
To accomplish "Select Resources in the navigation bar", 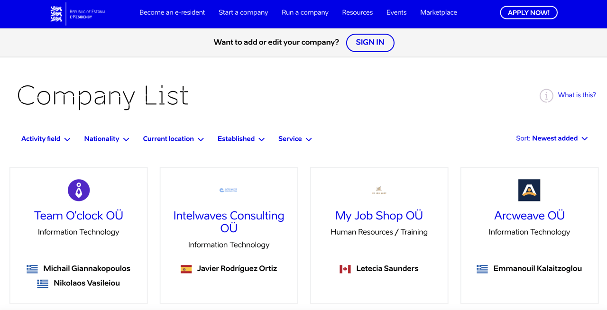I will (358, 13).
